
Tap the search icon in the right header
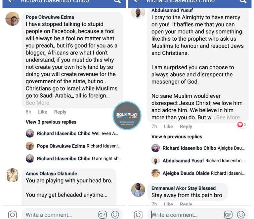pyautogui.click(x=243, y=1)
